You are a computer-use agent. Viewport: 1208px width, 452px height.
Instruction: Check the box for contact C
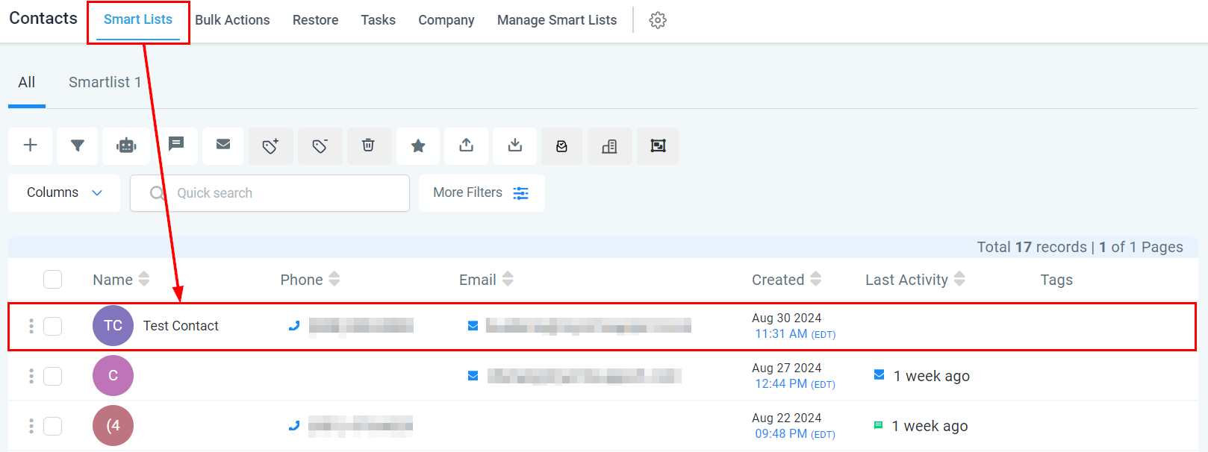pos(53,376)
